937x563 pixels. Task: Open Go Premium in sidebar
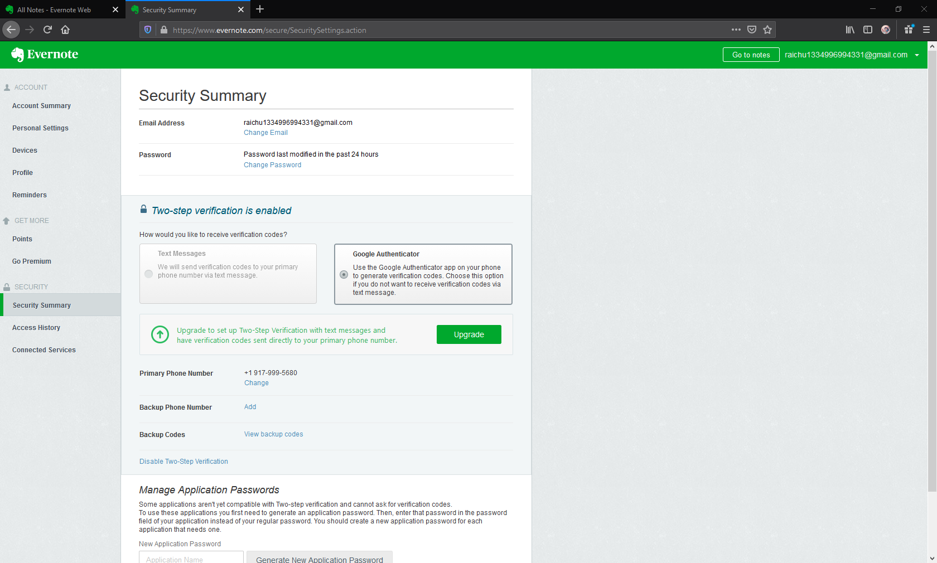pyautogui.click(x=32, y=261)
